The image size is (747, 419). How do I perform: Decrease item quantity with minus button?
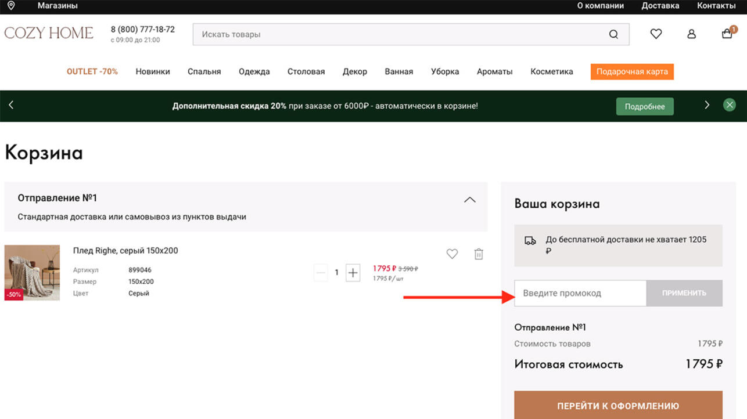tap(321, 272)
